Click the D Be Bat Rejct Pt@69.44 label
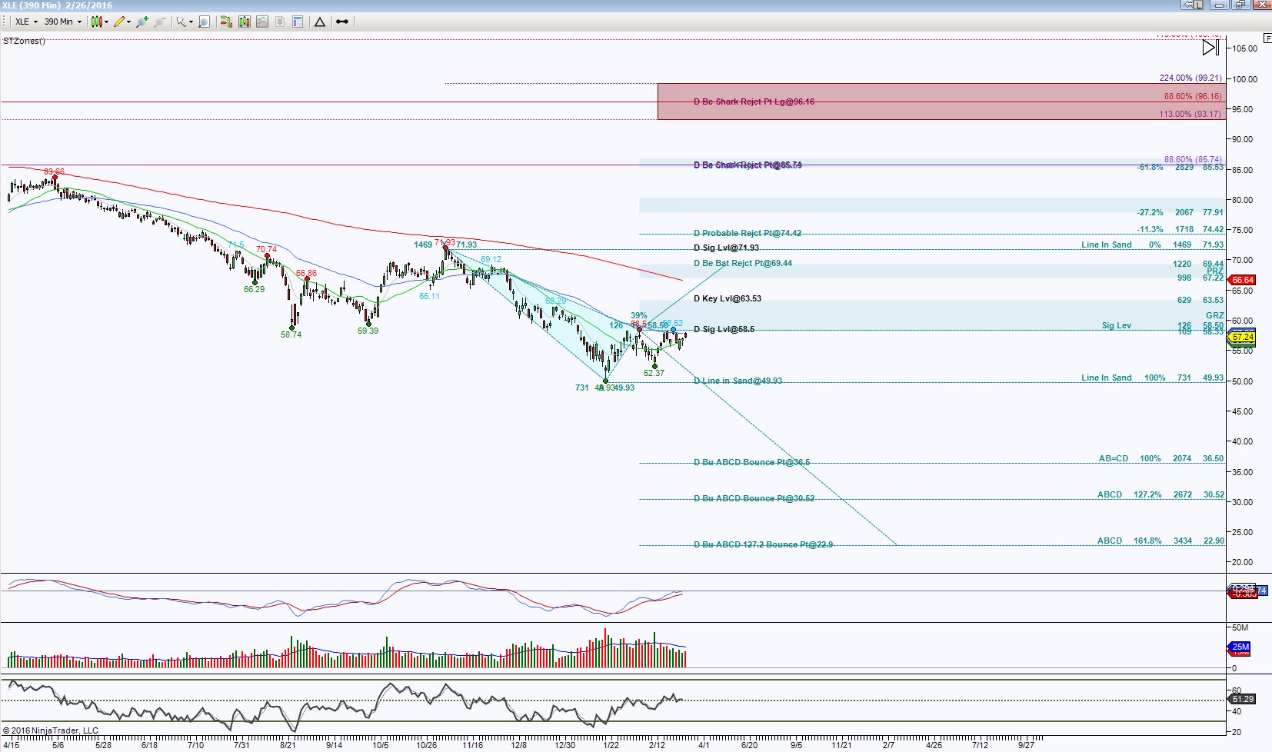The width and height of the screenshot is (1272, 752). click(x=742, y=263)
